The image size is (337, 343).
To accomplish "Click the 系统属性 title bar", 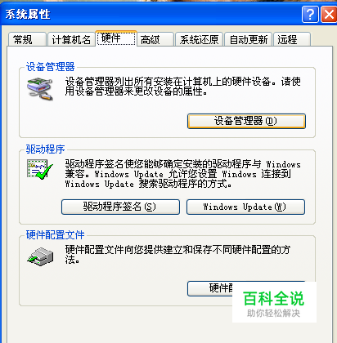I will (x=151, y=14).
